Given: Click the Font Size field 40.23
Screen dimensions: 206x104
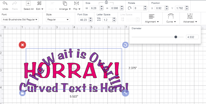Looking at the screenshot, I should click(x=83, y=20).
